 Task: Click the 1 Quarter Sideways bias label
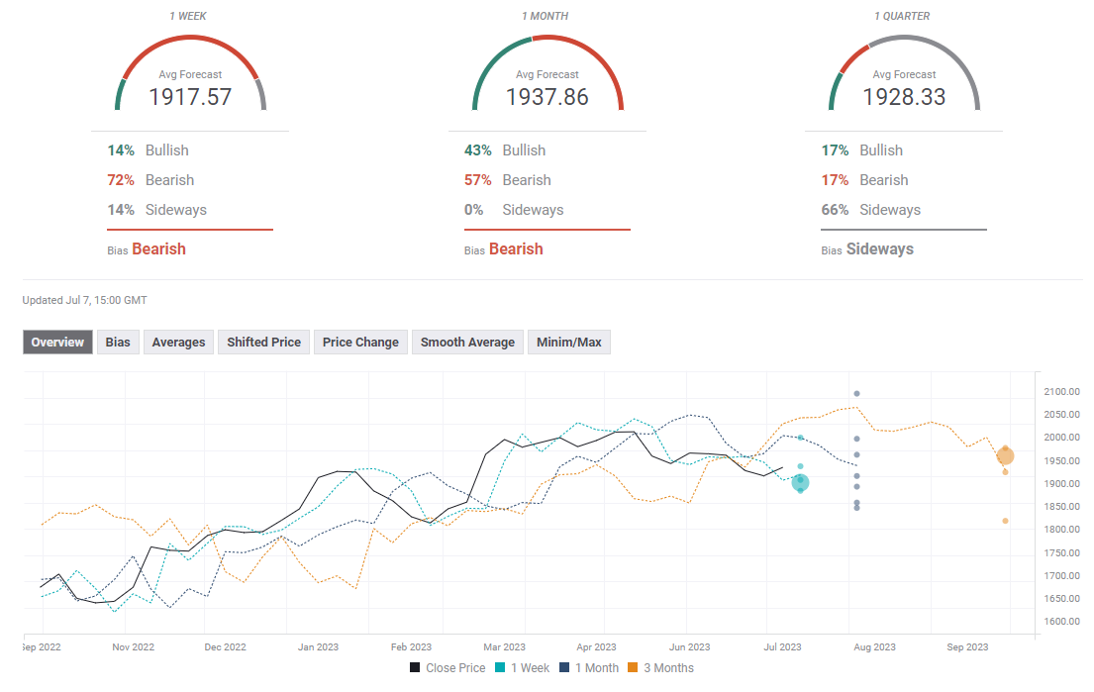pos(879,249)
